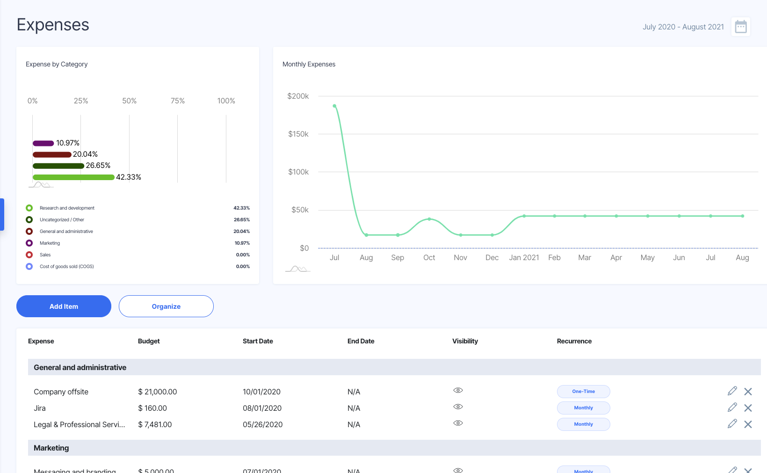
Task: Change the Monthly recurrence for Jira
Action: pyautogui.click(x=583, y=408)
